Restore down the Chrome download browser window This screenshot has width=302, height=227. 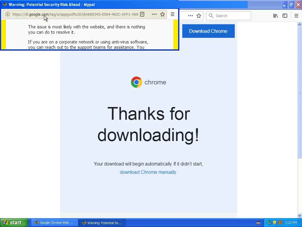[x=291, y=5]
